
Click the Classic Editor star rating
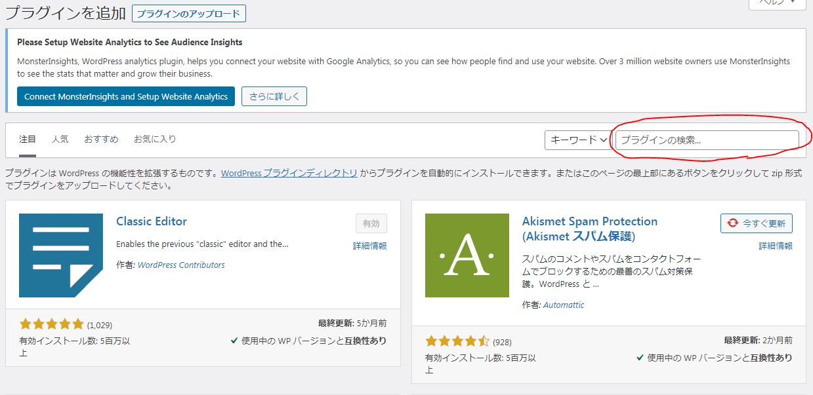52,324
